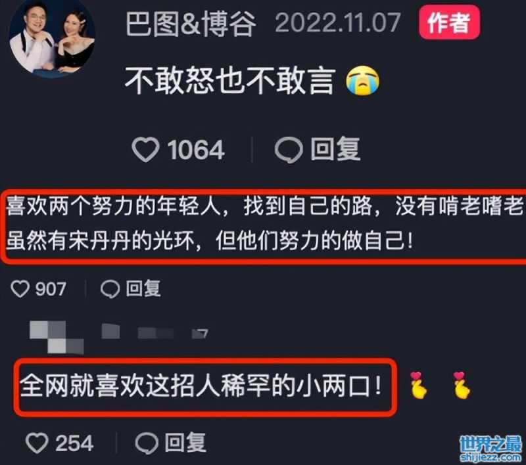Tap the first finger-heart emoji
This screenshot has width=526, height=465.
[418, 386]
